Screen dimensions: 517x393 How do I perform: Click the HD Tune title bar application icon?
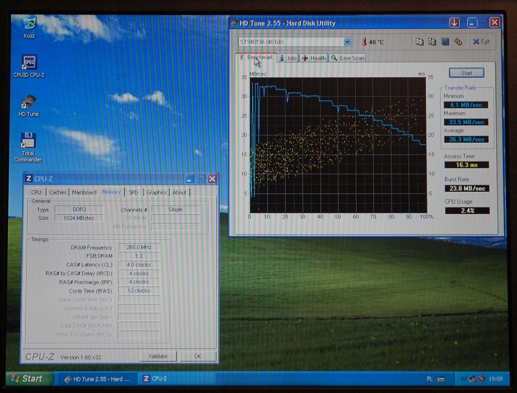click(x=234, y=23)
